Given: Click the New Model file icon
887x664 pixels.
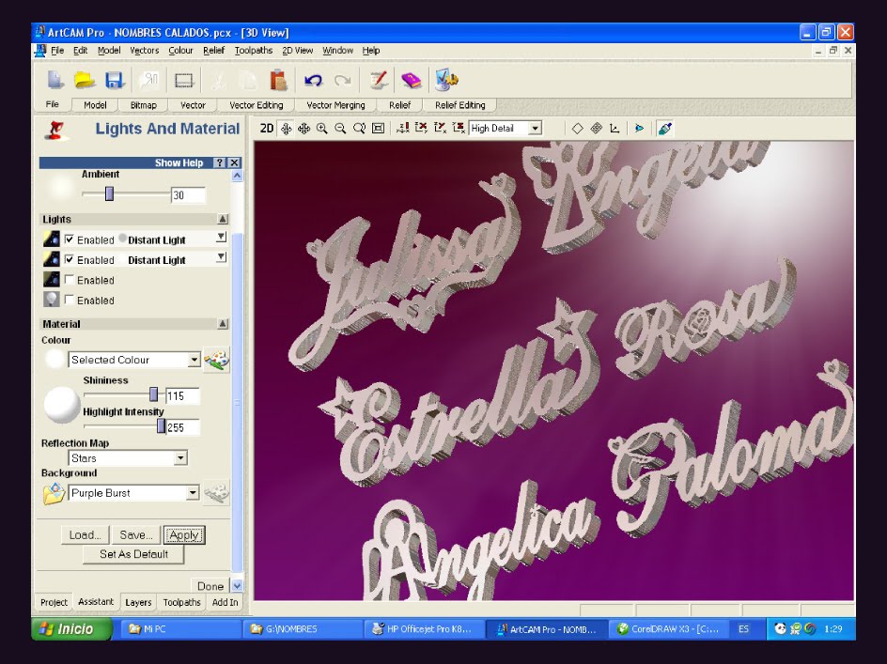Looking at the screenshot, I should (54, 80).
